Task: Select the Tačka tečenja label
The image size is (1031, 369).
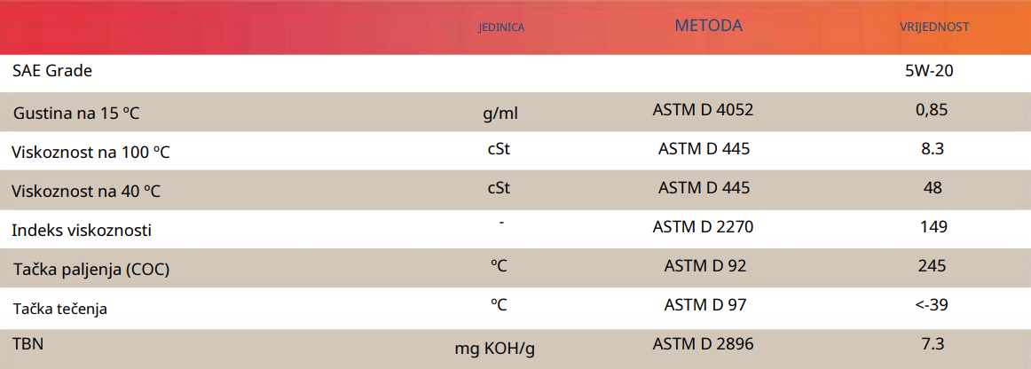Action: coord(59,309)
